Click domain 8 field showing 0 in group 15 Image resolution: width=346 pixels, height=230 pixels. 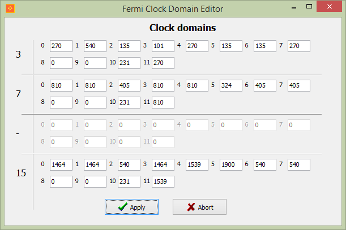61,181
